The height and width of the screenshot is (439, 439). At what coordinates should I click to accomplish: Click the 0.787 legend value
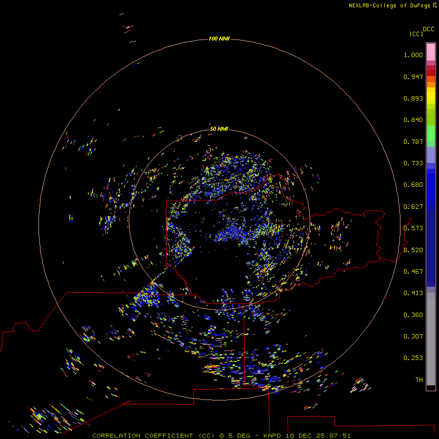pos(413,141)
